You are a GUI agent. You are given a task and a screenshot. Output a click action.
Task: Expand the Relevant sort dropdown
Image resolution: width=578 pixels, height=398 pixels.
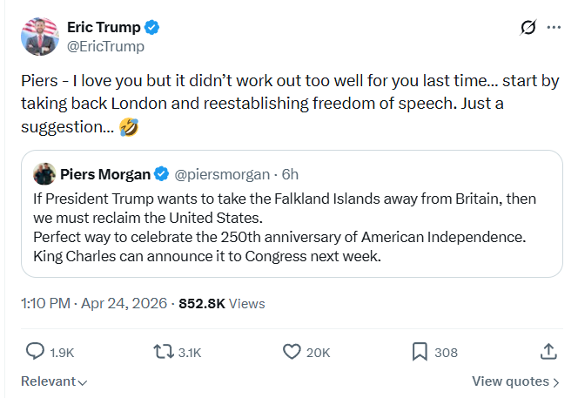point(54,381)
